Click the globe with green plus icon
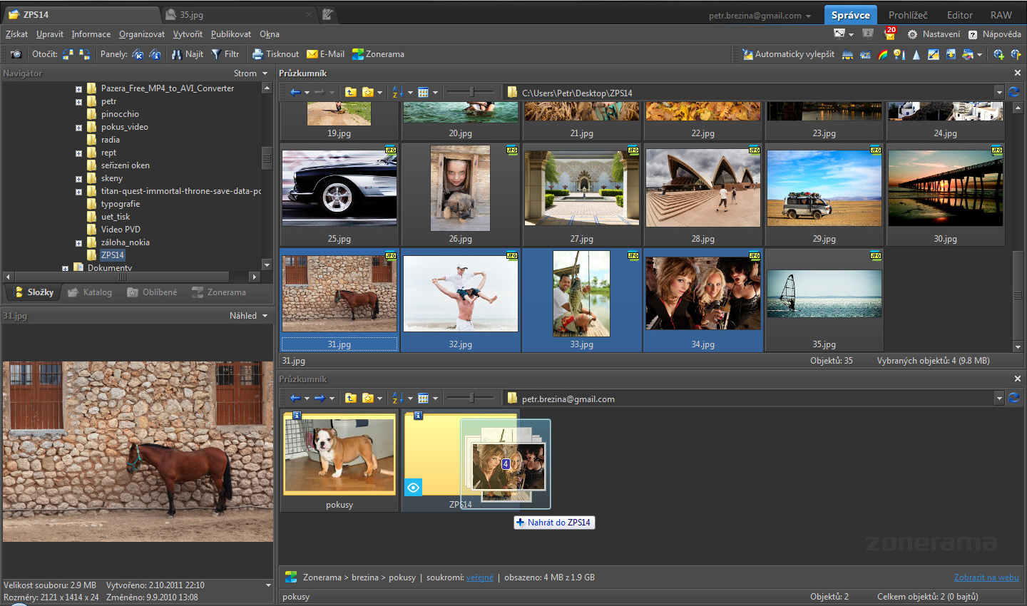 [998, 54]
